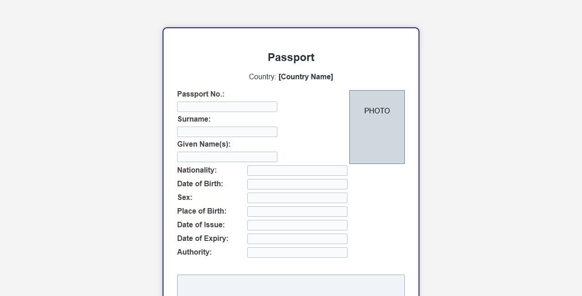Focus the Date of Birth input
This screenshot has width=582, height=296.
(297, 184)
